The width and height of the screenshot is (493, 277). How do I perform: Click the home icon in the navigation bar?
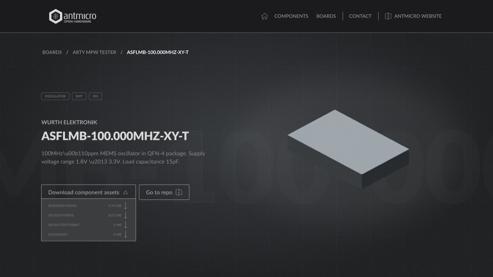point(265,16)
